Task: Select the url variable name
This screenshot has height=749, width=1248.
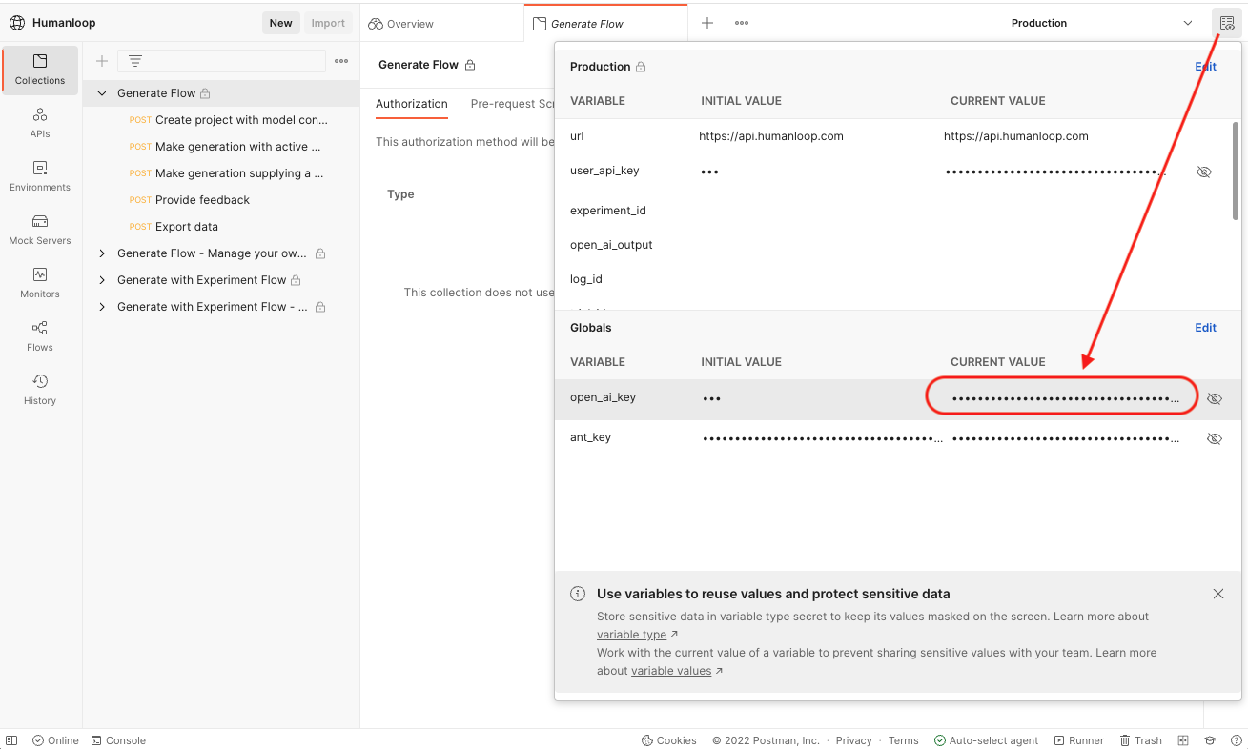Action: [x=577, y=136]
